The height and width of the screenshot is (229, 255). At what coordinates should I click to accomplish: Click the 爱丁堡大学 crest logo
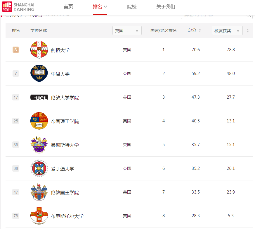coord(39,168)
